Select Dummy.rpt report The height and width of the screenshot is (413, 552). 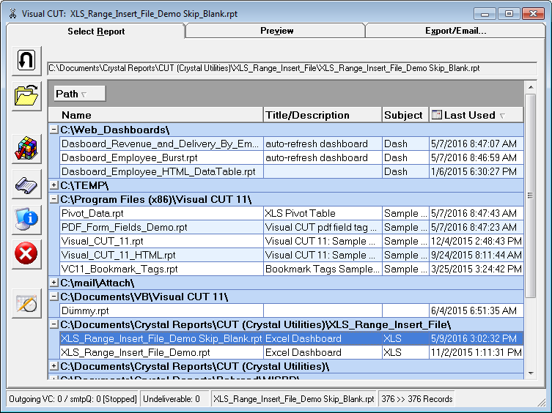tap(291, 310)
